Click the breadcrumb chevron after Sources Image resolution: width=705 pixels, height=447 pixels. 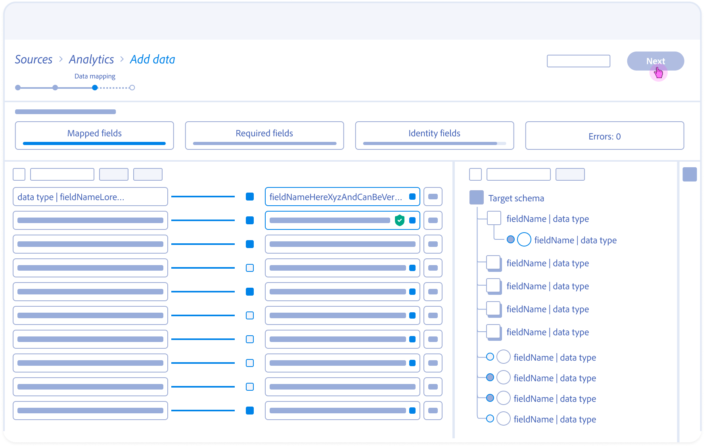61,59
